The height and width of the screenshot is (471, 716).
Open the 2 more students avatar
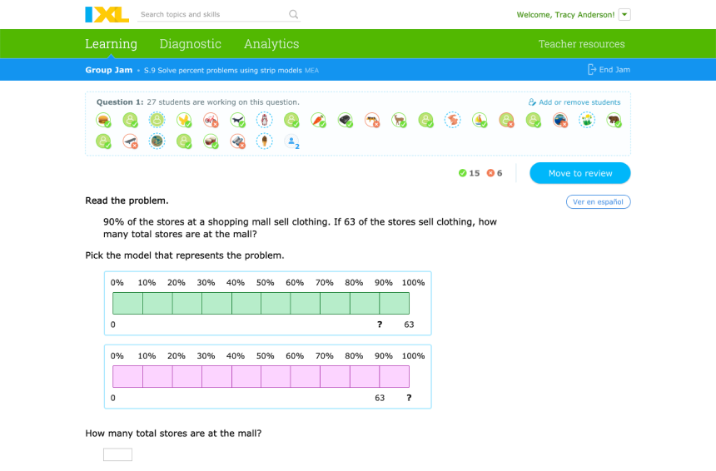pos(291,141)
